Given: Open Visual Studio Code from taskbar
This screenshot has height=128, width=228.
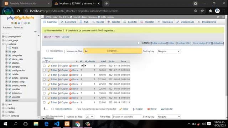Looking at the screenshot, I should (57, 124).
